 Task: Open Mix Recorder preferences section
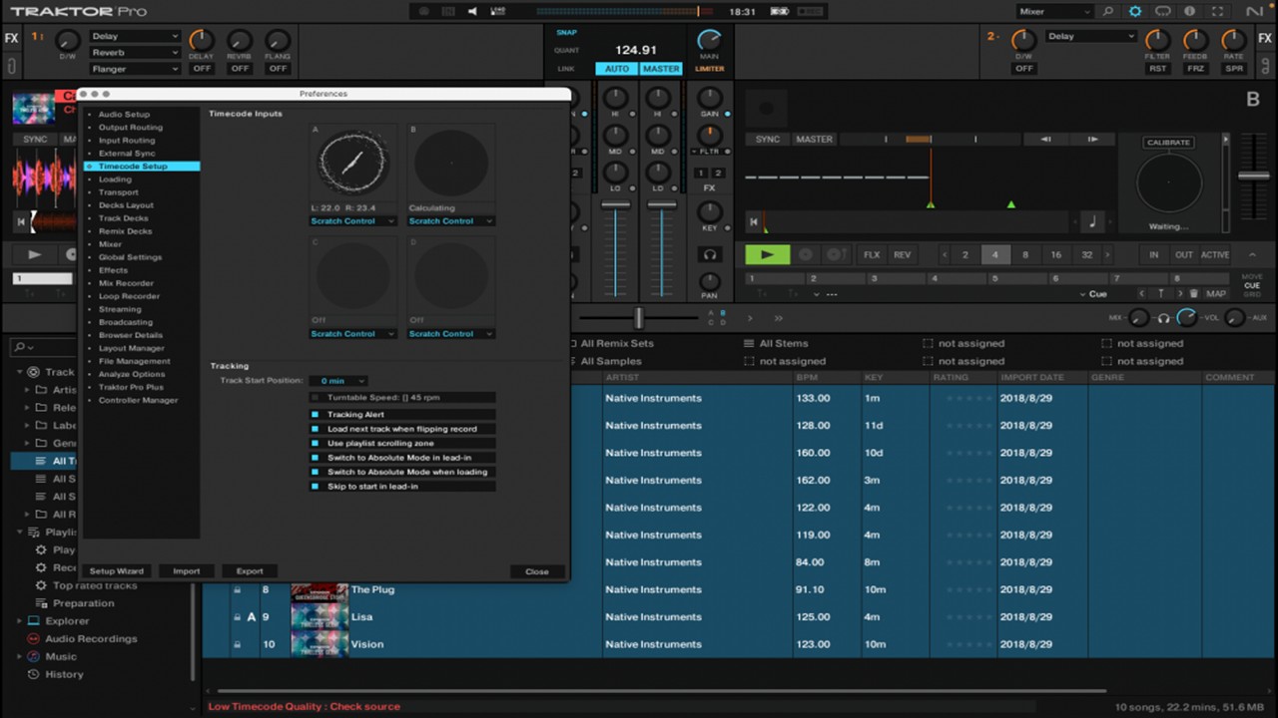(x=126, y=283)
